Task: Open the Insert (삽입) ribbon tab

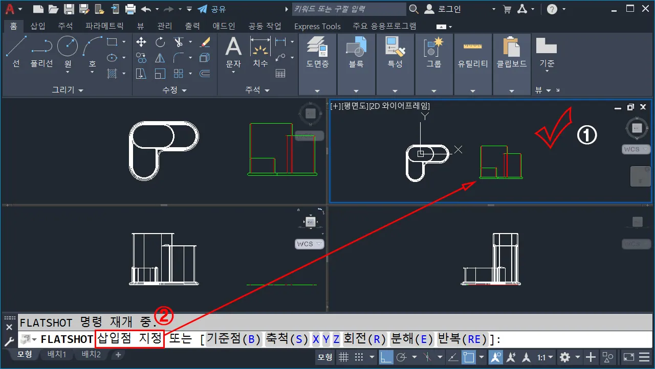Action: pyautogui.click(x=38, y=26)
